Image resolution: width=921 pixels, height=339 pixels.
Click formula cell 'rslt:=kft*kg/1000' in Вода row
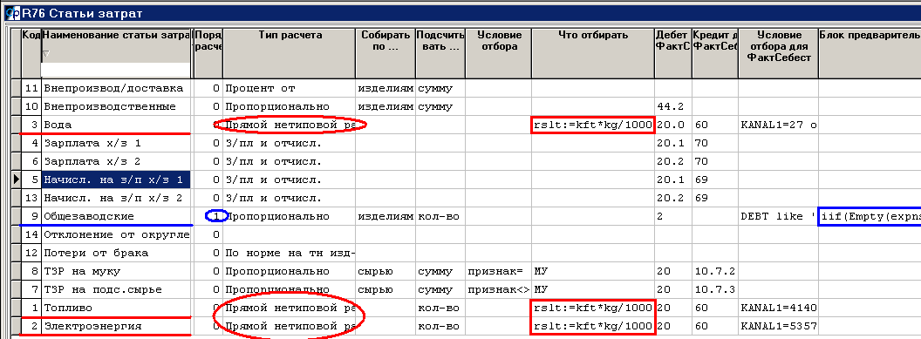[593, 125]
